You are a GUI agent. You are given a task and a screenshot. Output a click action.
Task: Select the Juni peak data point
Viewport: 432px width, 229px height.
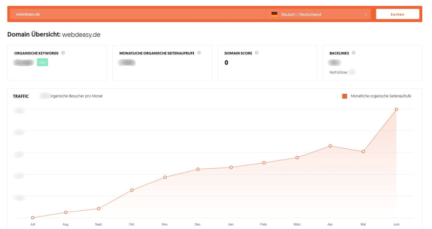[x=396, y=109]
